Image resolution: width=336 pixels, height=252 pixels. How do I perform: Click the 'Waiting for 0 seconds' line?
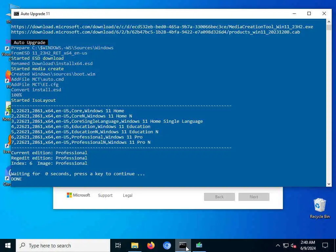click(x=78, y=174)
